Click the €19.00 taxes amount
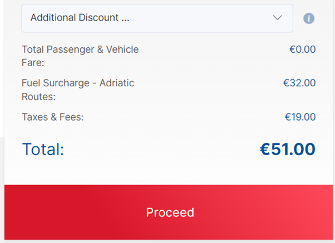Image resolution: width=335 pixels, height=243 pixels. (300, 117)
